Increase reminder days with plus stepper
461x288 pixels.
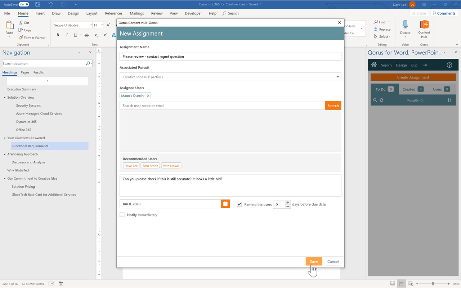coord(288,202)
